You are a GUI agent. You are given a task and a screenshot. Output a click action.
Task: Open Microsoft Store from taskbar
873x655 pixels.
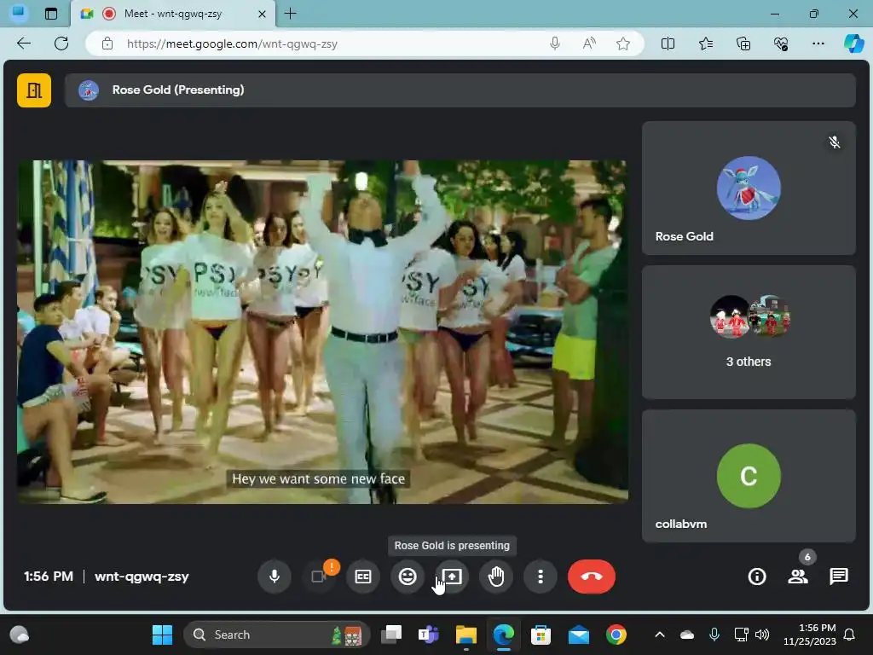point(541,635)
